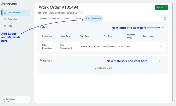Click the print icon button
The height and width of the screenshot is (106, 176).
point(165,18)
